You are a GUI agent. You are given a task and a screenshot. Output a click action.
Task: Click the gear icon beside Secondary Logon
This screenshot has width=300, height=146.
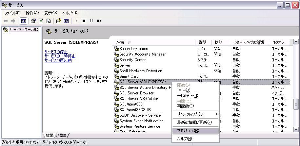pos(116,49)
